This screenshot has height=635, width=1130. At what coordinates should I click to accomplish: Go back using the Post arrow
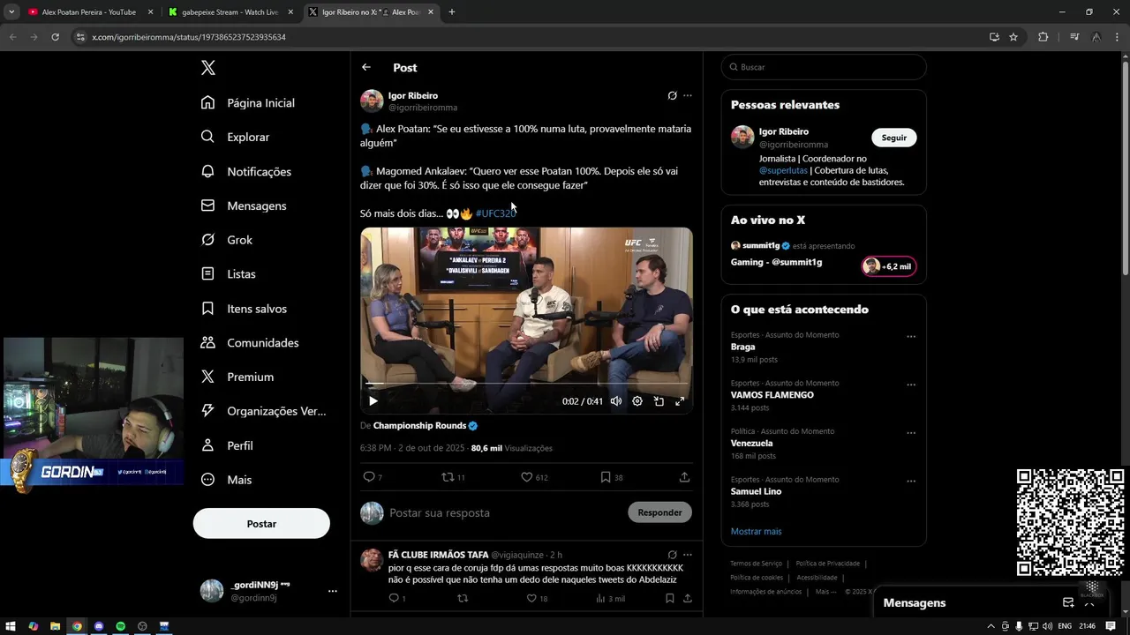click(366, 67)
